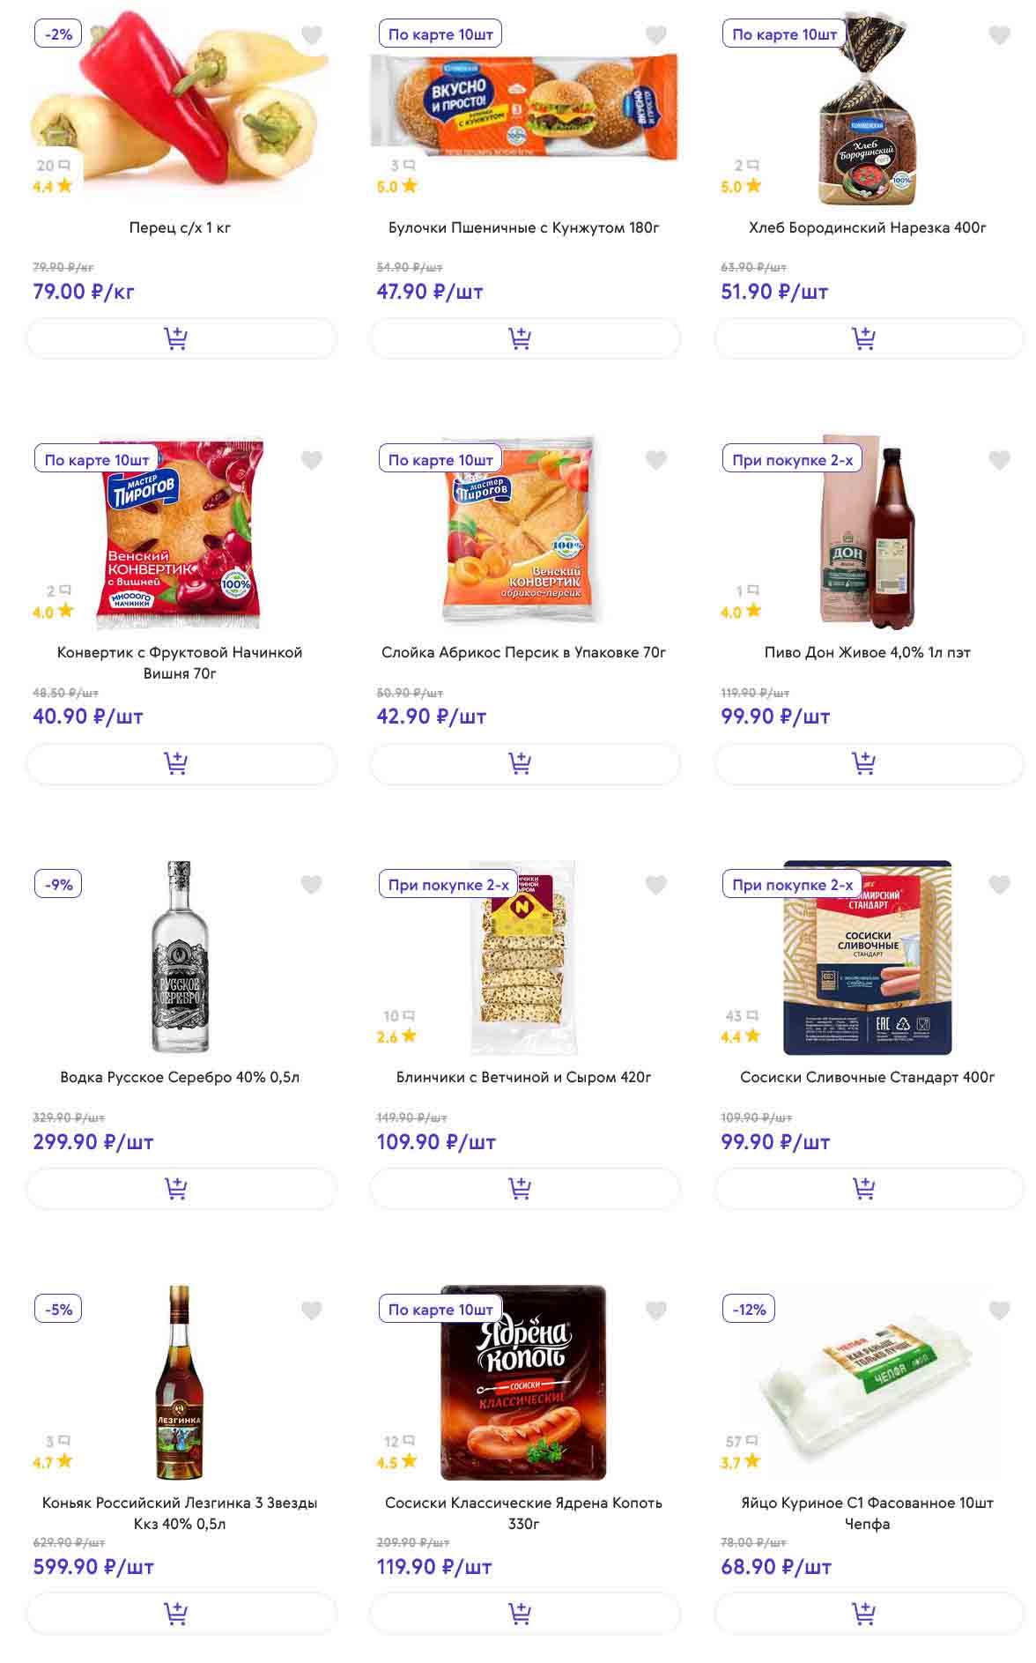Screen dimensions: 1036x1663
Task: Open the 57 reviews count for Яйцо Куриное
Action: click(741, 1441)
